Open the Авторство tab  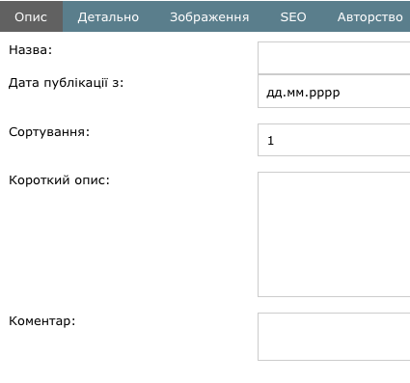(369, 16)
